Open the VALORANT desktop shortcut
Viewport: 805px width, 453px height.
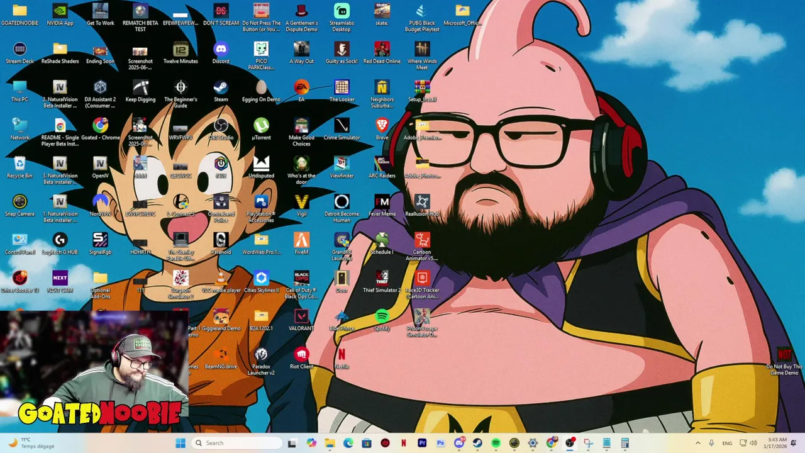pos(301,321)
